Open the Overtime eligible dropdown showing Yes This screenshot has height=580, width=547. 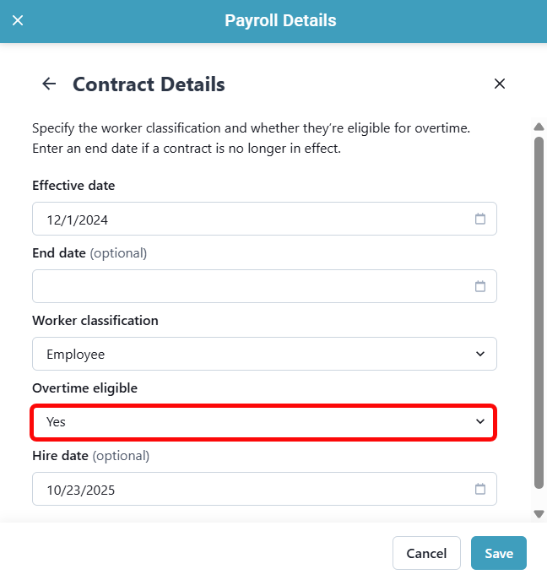pos(264,421)
